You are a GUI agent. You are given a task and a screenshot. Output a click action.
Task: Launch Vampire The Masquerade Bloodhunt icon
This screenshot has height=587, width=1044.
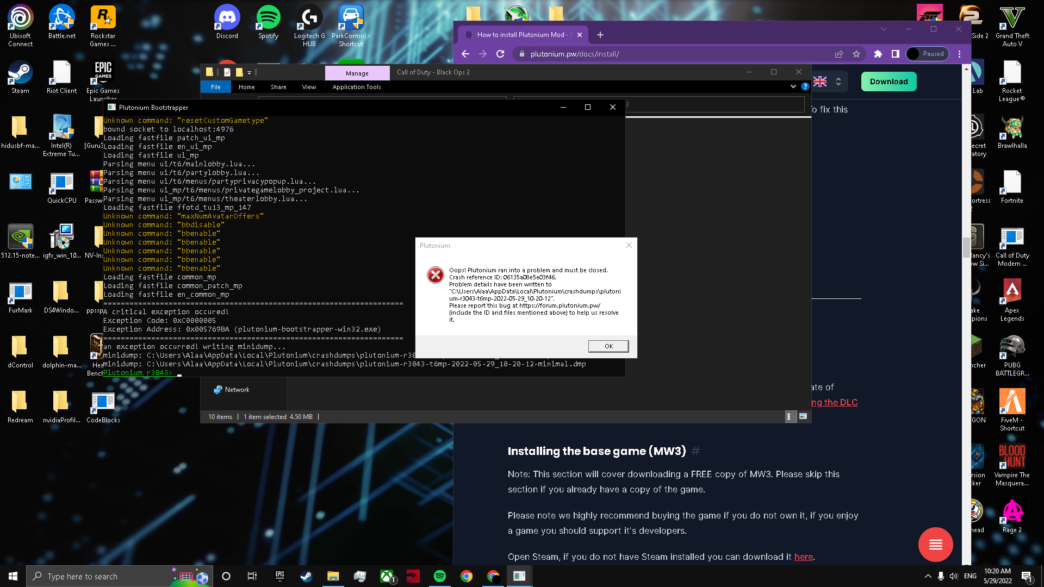[1012, 465]
